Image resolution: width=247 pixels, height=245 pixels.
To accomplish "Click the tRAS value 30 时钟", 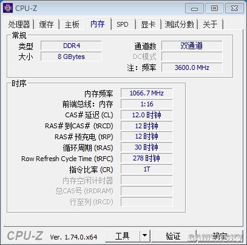I will [x=147, y=147].
